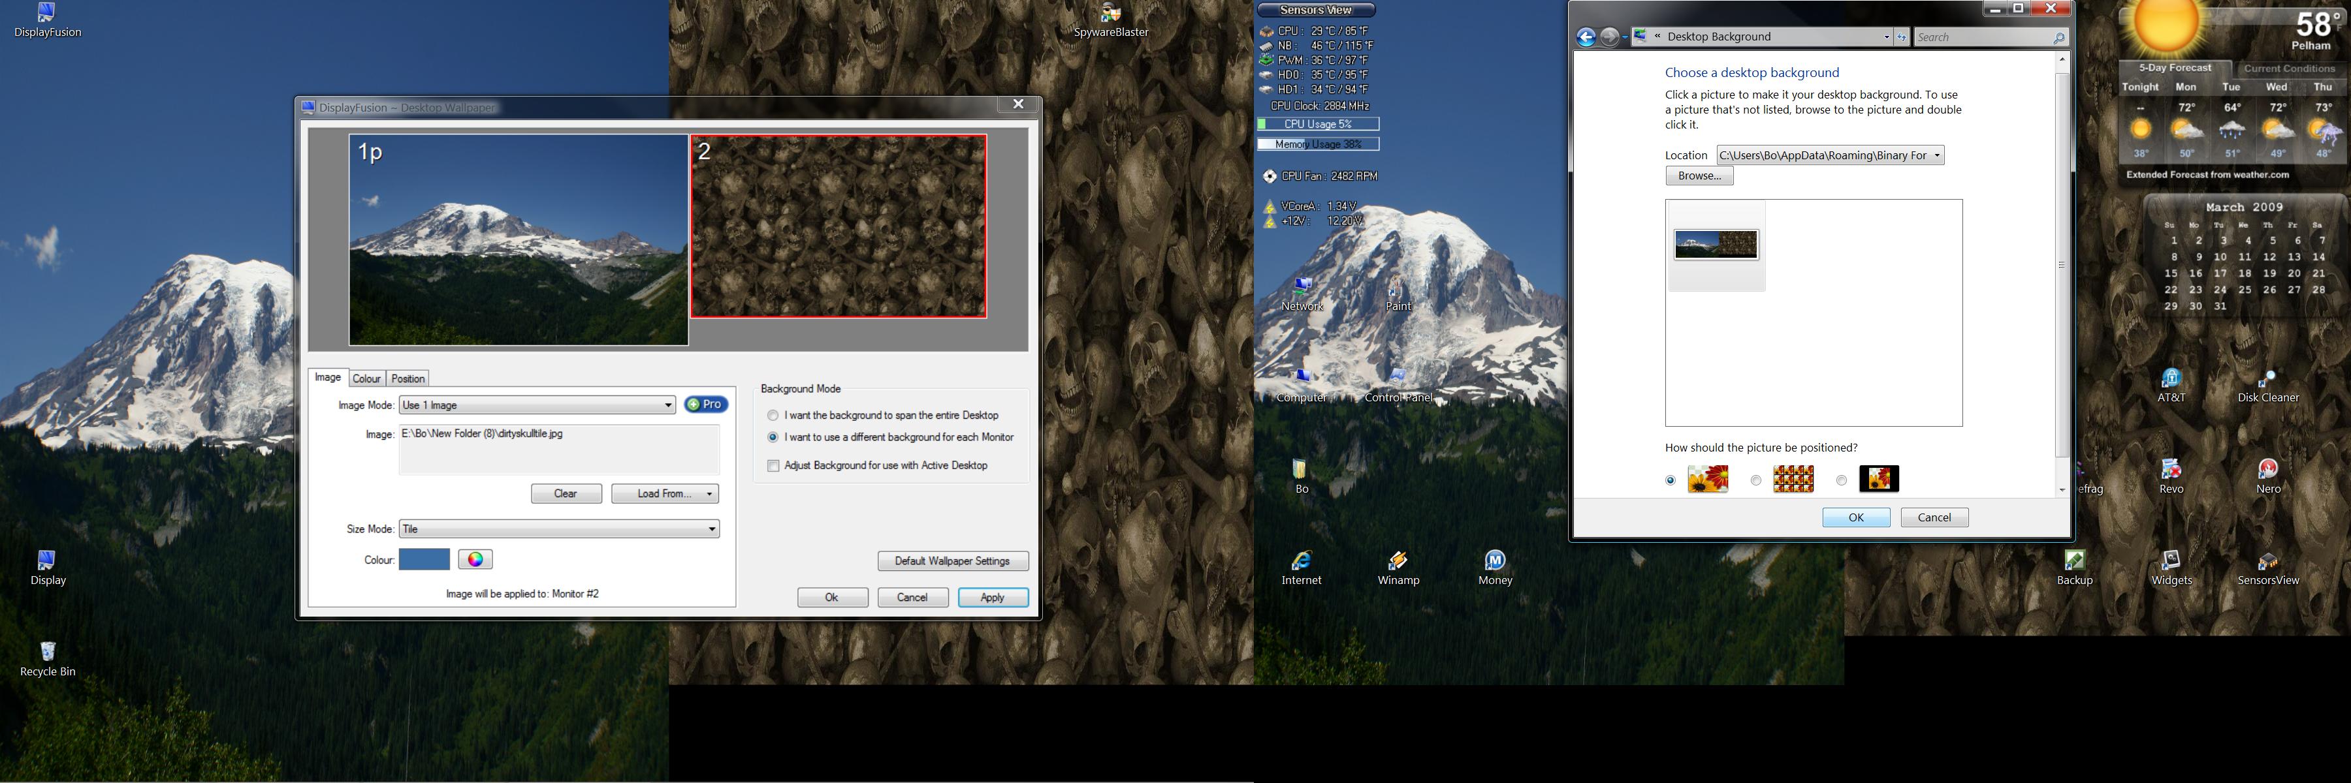This screenshot has height=783, width=2351.
Task: Select span background across entire Desktop
Action: tap(773, 416)
